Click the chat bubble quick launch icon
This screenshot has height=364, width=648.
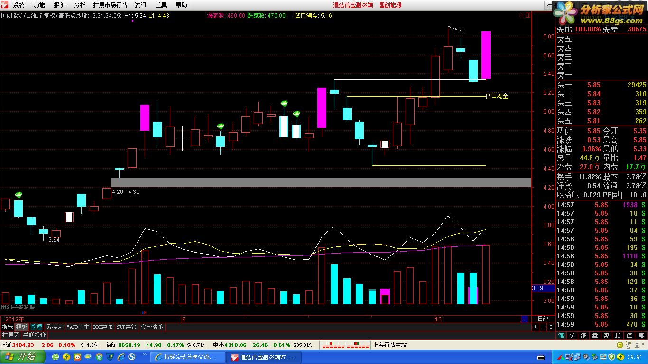coord(88,357)
